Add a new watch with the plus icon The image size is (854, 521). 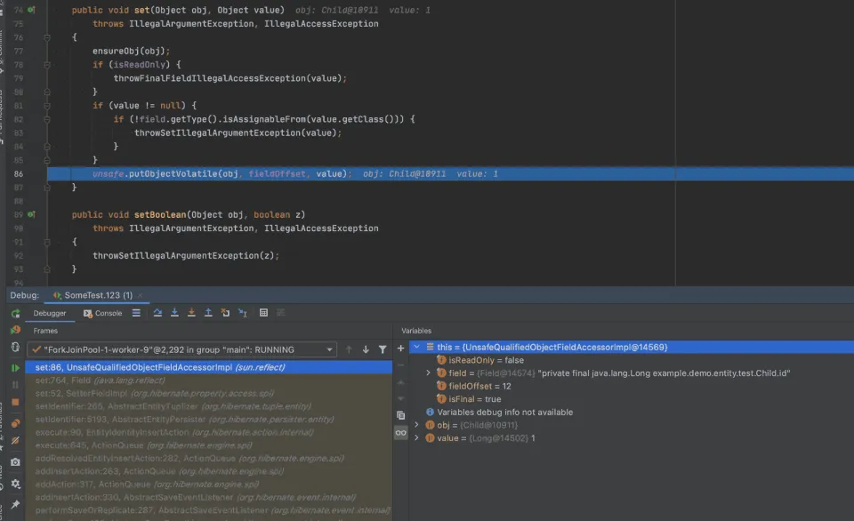[x=401, y=349]
